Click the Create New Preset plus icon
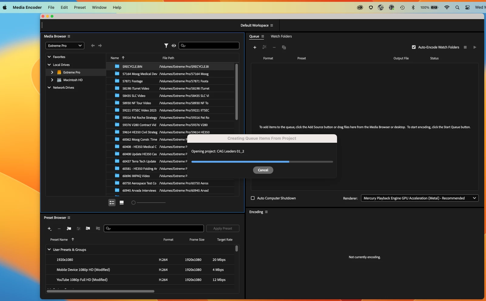The width and height of the screenshot is (486, 301). point(49,228)
